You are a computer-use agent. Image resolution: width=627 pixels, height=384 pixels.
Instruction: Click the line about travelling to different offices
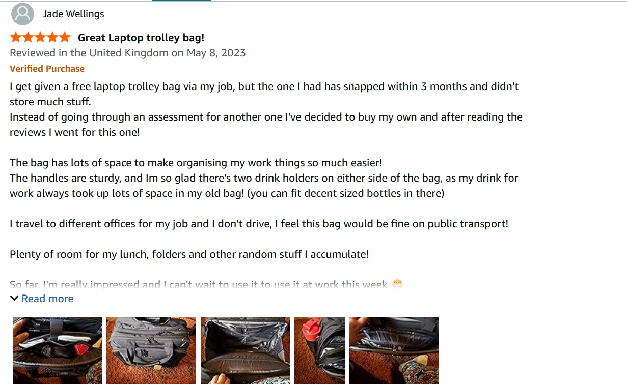[259, 224]
